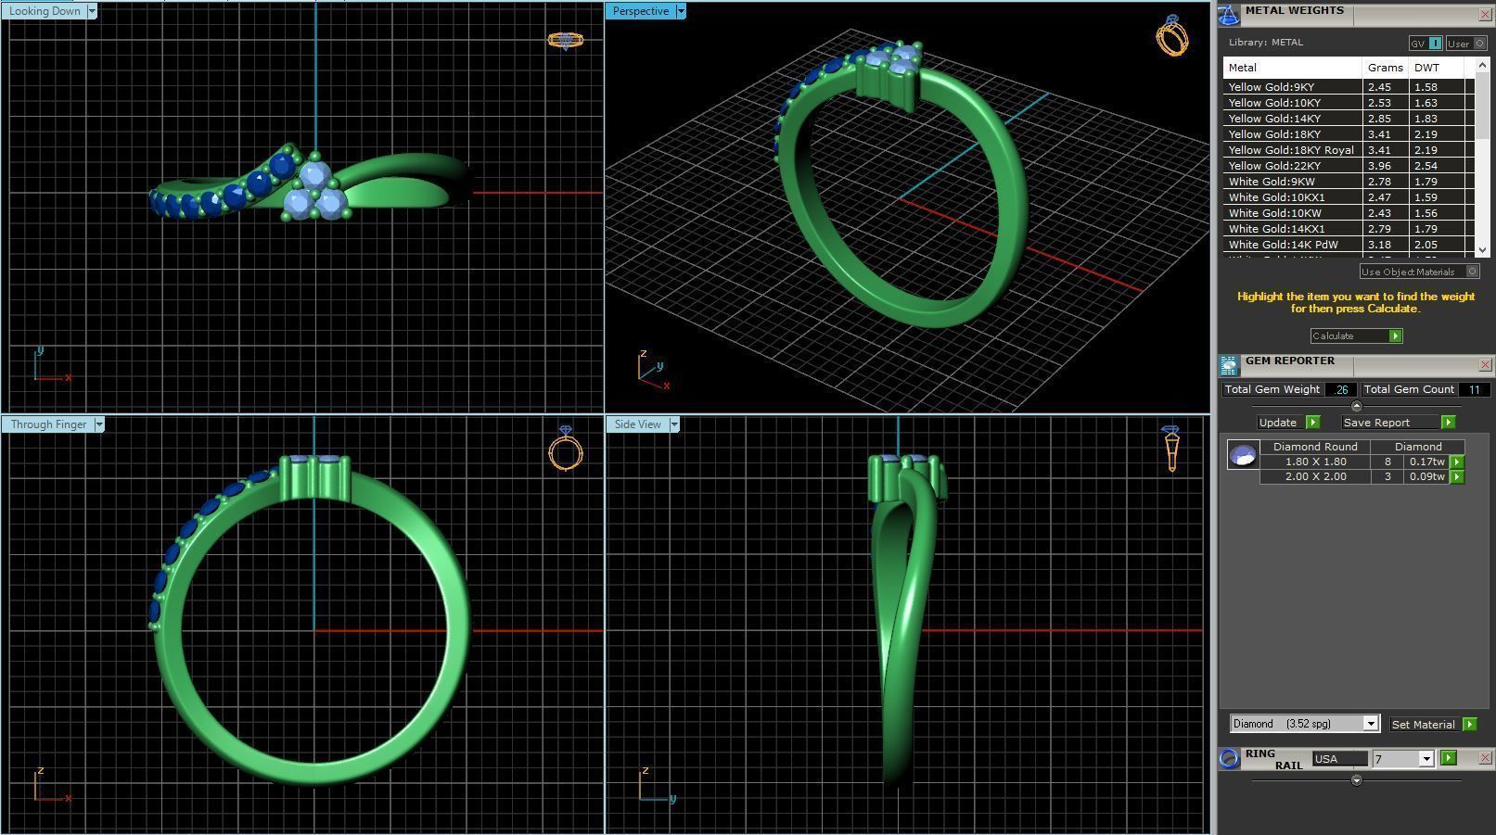Click the Through Finger viewport label
Screen dimensions: 1496x835
(x=48, y=424)
